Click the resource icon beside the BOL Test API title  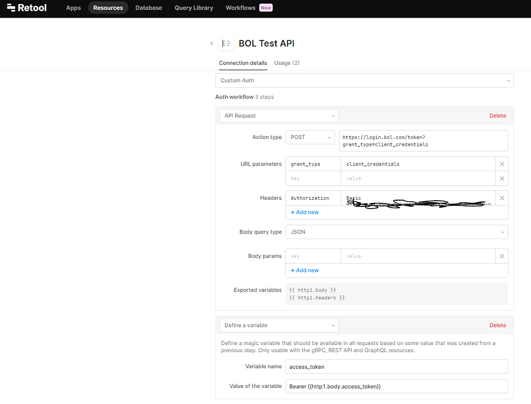coord(226,44)
